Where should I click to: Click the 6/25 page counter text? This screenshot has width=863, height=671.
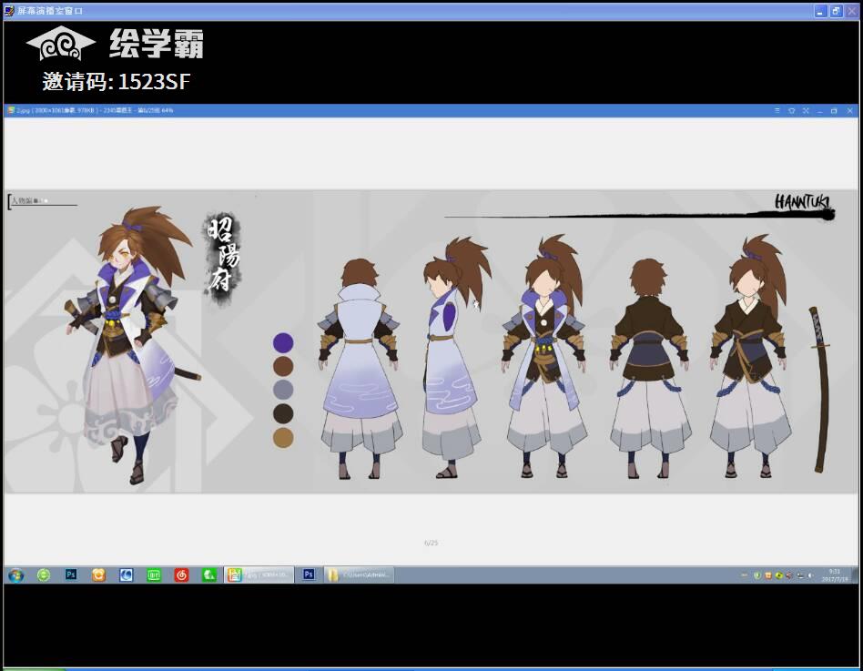click(x=431, y=543)
